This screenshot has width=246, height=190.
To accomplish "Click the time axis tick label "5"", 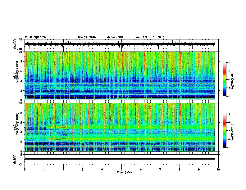I will [121, 170].
